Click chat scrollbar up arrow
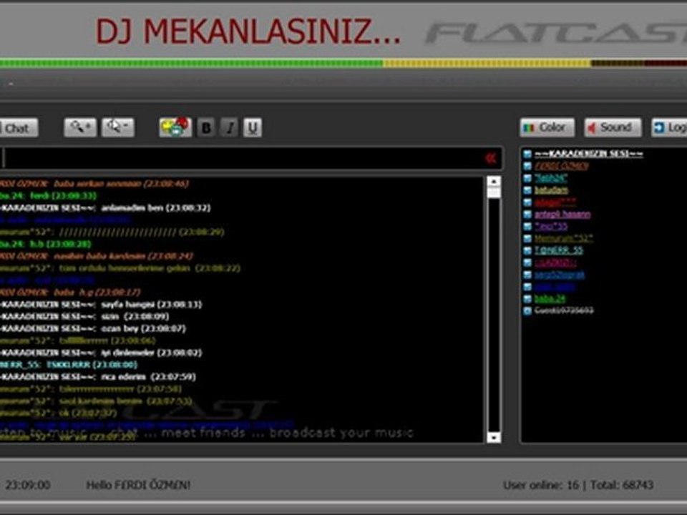Screen dimensions: 687x515 [x=494, y=181]
